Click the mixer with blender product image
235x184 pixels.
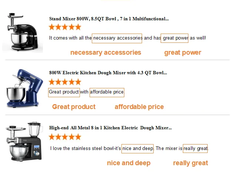tap(24, 143)
